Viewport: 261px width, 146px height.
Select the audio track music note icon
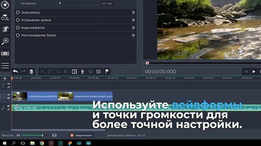coord(3,107)
